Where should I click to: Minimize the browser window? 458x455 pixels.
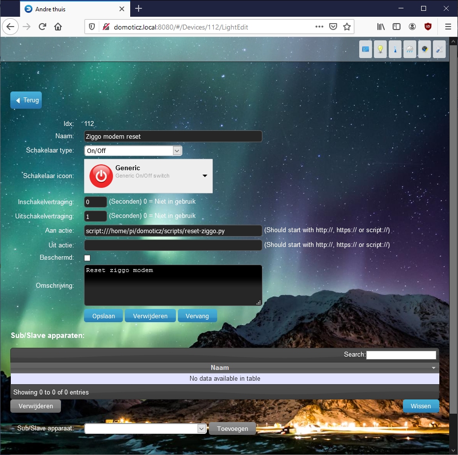point(401,8)
